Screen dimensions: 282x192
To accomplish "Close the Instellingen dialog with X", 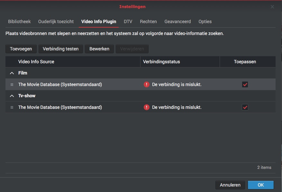I will (272, 7).
